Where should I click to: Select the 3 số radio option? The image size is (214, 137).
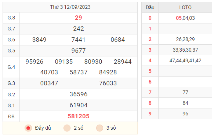[99, 128]
